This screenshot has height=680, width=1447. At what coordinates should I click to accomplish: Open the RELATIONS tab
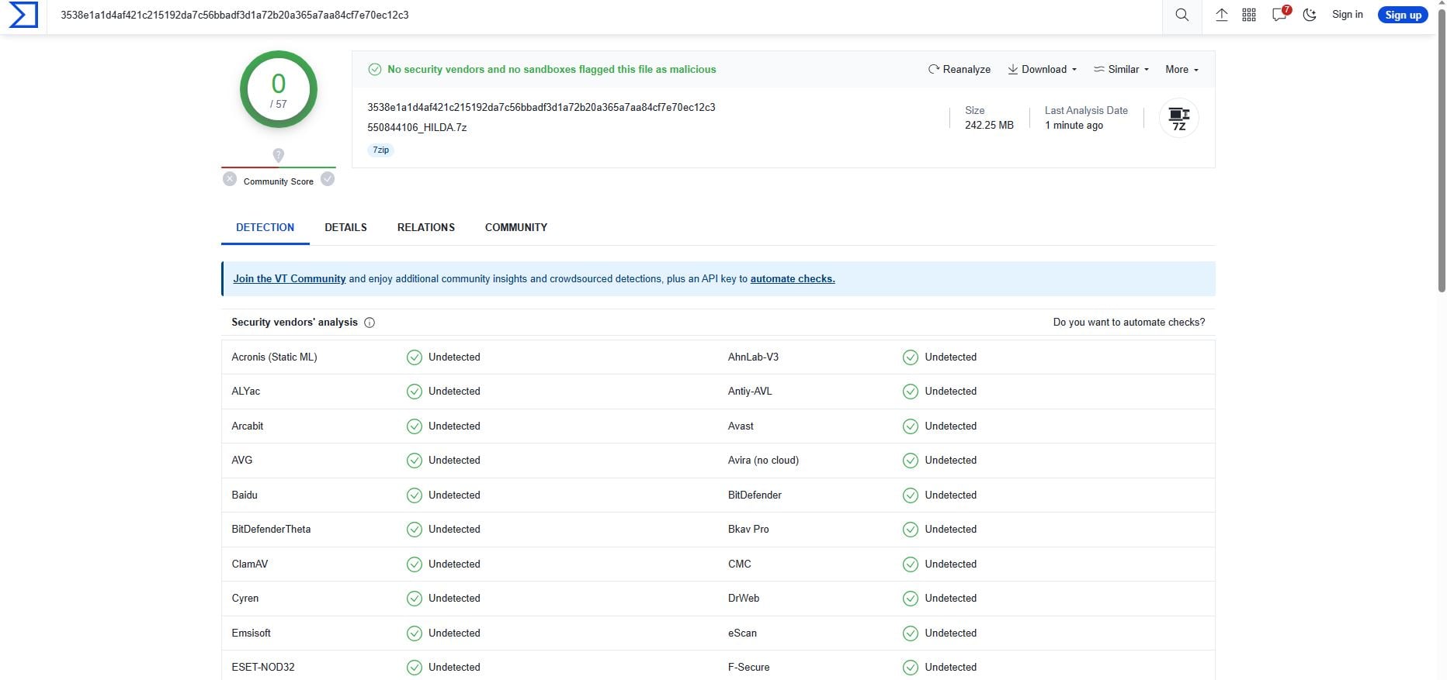point(426,227)
